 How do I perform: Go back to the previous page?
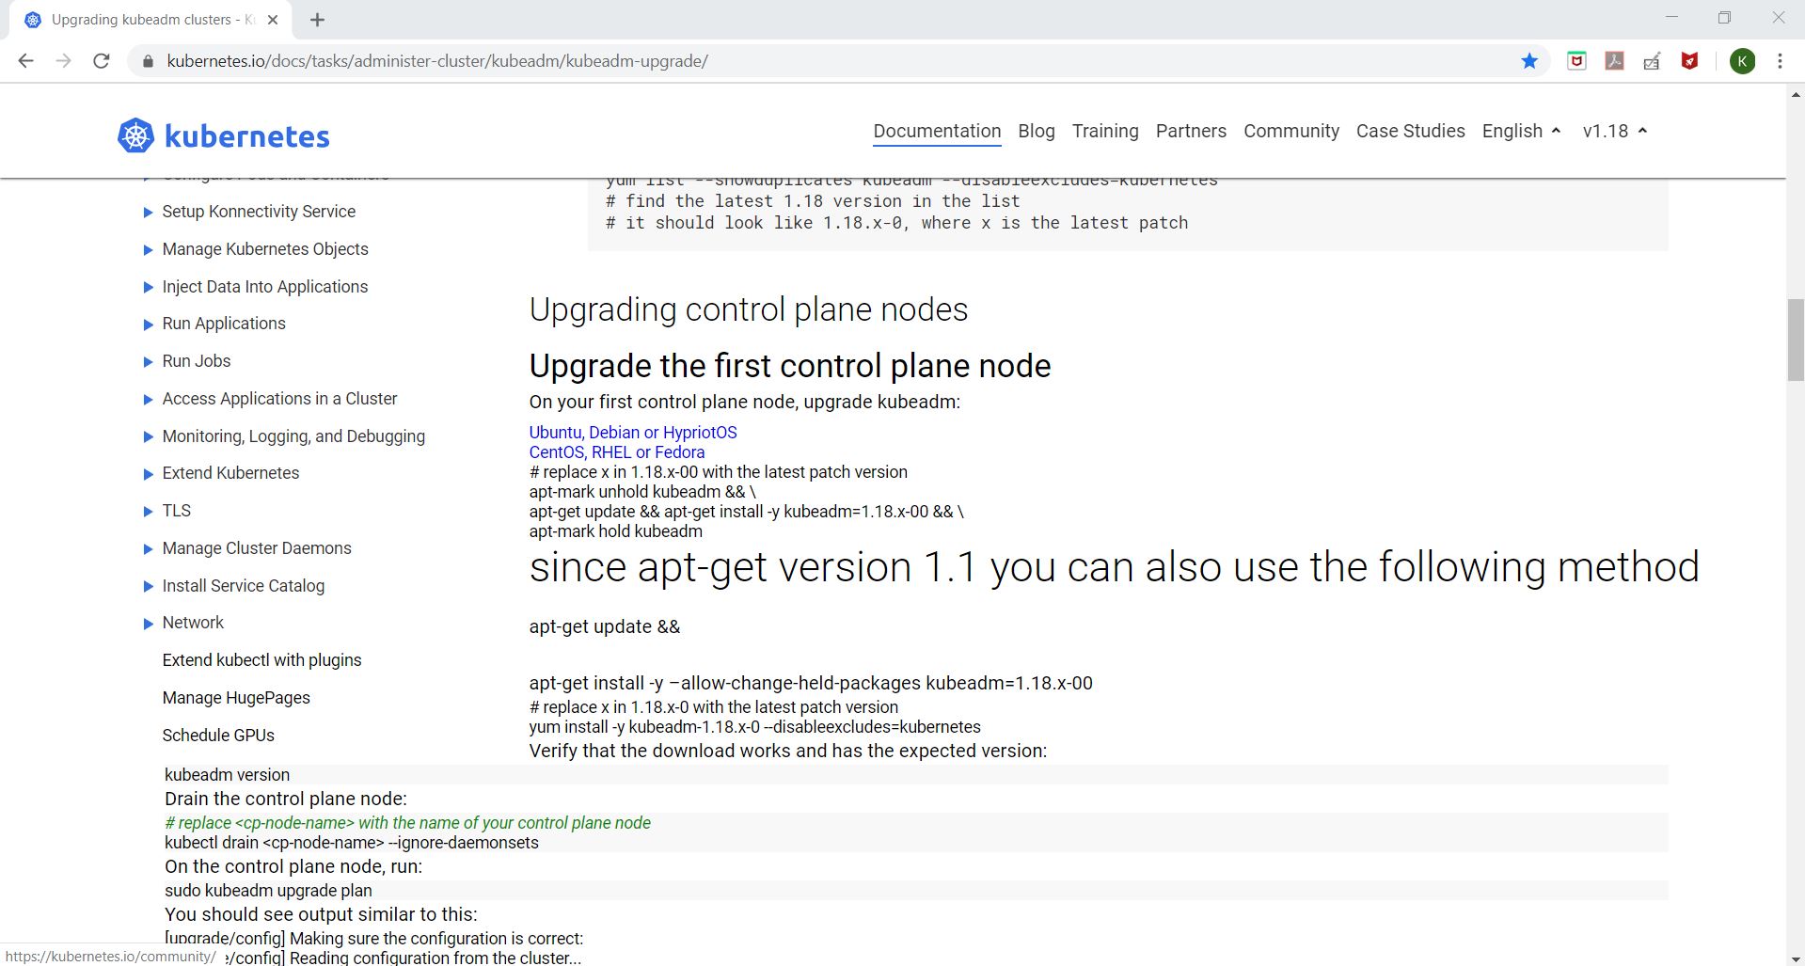tap(25, 61)
